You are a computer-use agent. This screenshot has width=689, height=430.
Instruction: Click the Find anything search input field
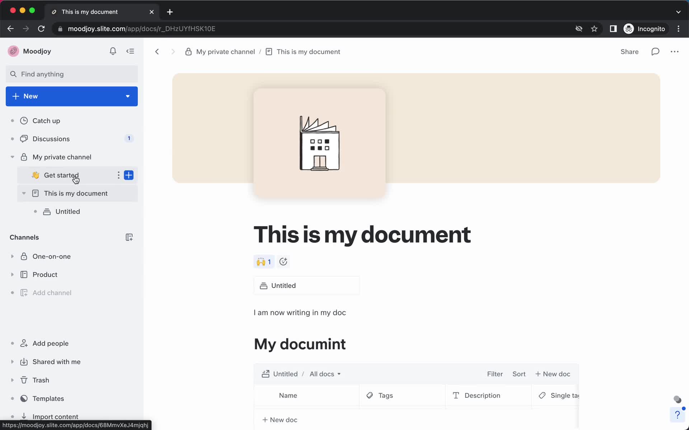click(71, 74)
